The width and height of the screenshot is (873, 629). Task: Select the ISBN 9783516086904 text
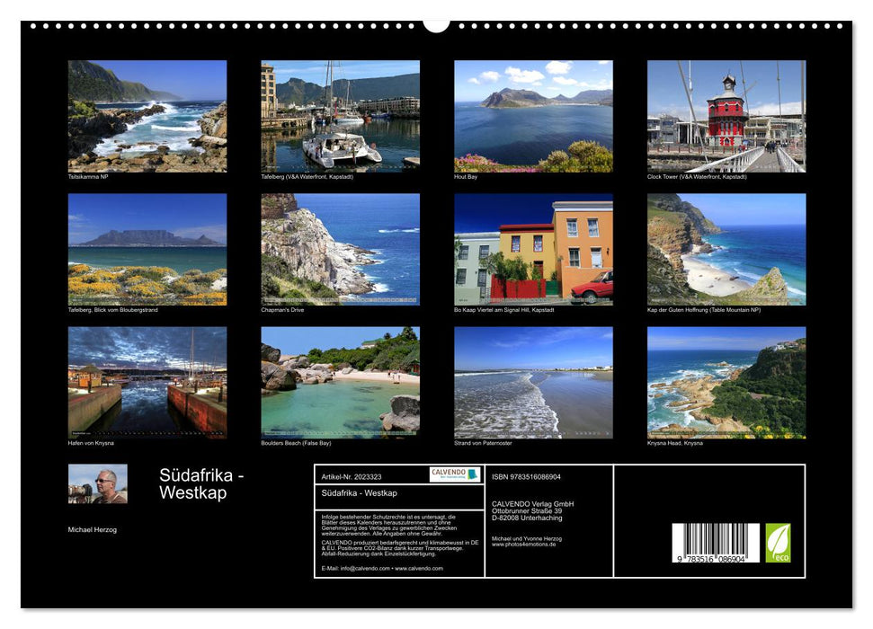(526, 478)
